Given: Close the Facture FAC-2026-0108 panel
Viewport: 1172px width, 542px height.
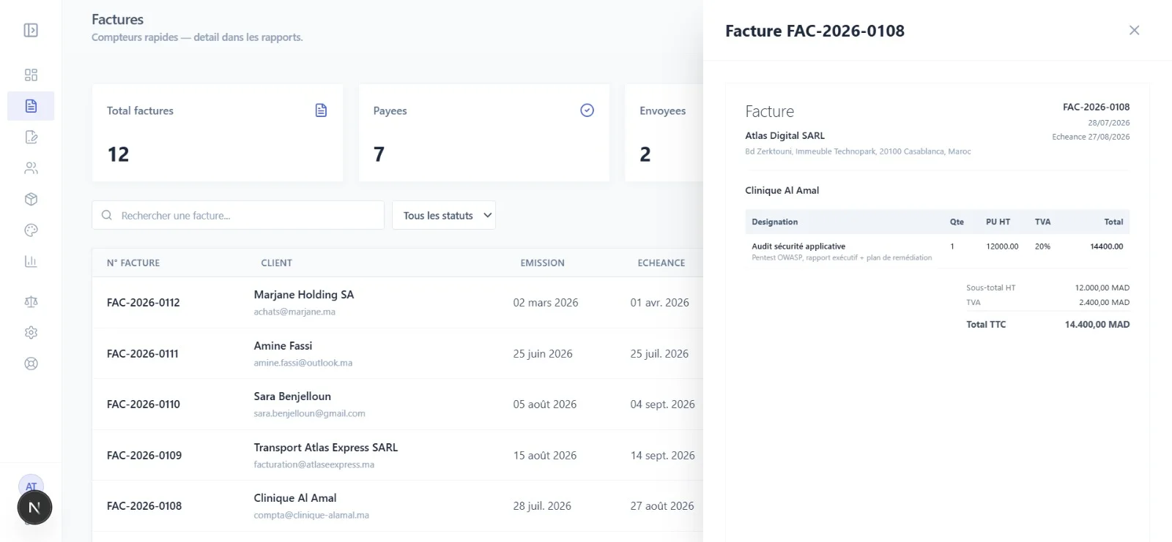Looking at the screenshot, I should tap(1134, 30).
